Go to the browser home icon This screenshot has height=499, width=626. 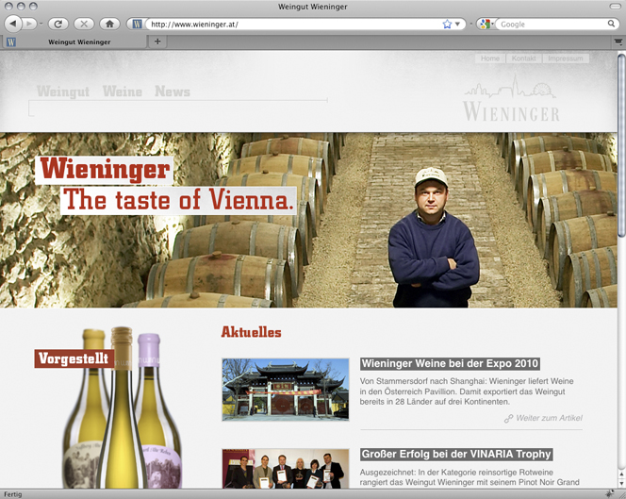click(109, 24)
